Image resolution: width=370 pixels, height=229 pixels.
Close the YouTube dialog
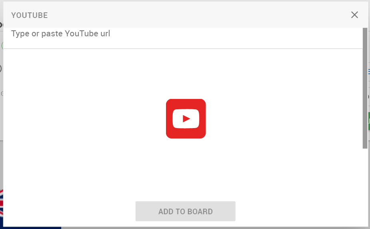click(x=354, y=15)
